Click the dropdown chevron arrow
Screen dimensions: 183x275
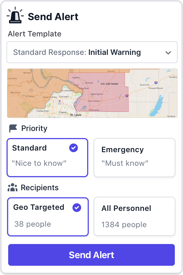click(x=168, y=53)
